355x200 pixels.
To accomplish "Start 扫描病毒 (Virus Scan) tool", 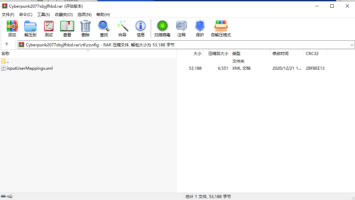I will click(x=162, y=28).
